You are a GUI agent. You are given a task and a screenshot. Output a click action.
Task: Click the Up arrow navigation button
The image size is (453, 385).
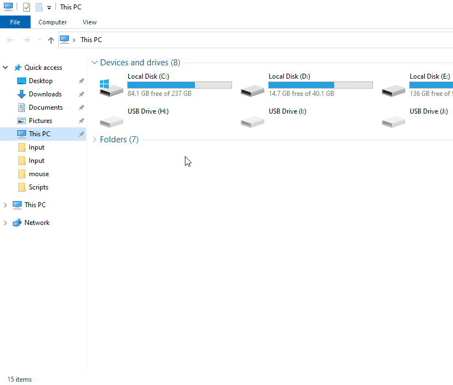51,40
